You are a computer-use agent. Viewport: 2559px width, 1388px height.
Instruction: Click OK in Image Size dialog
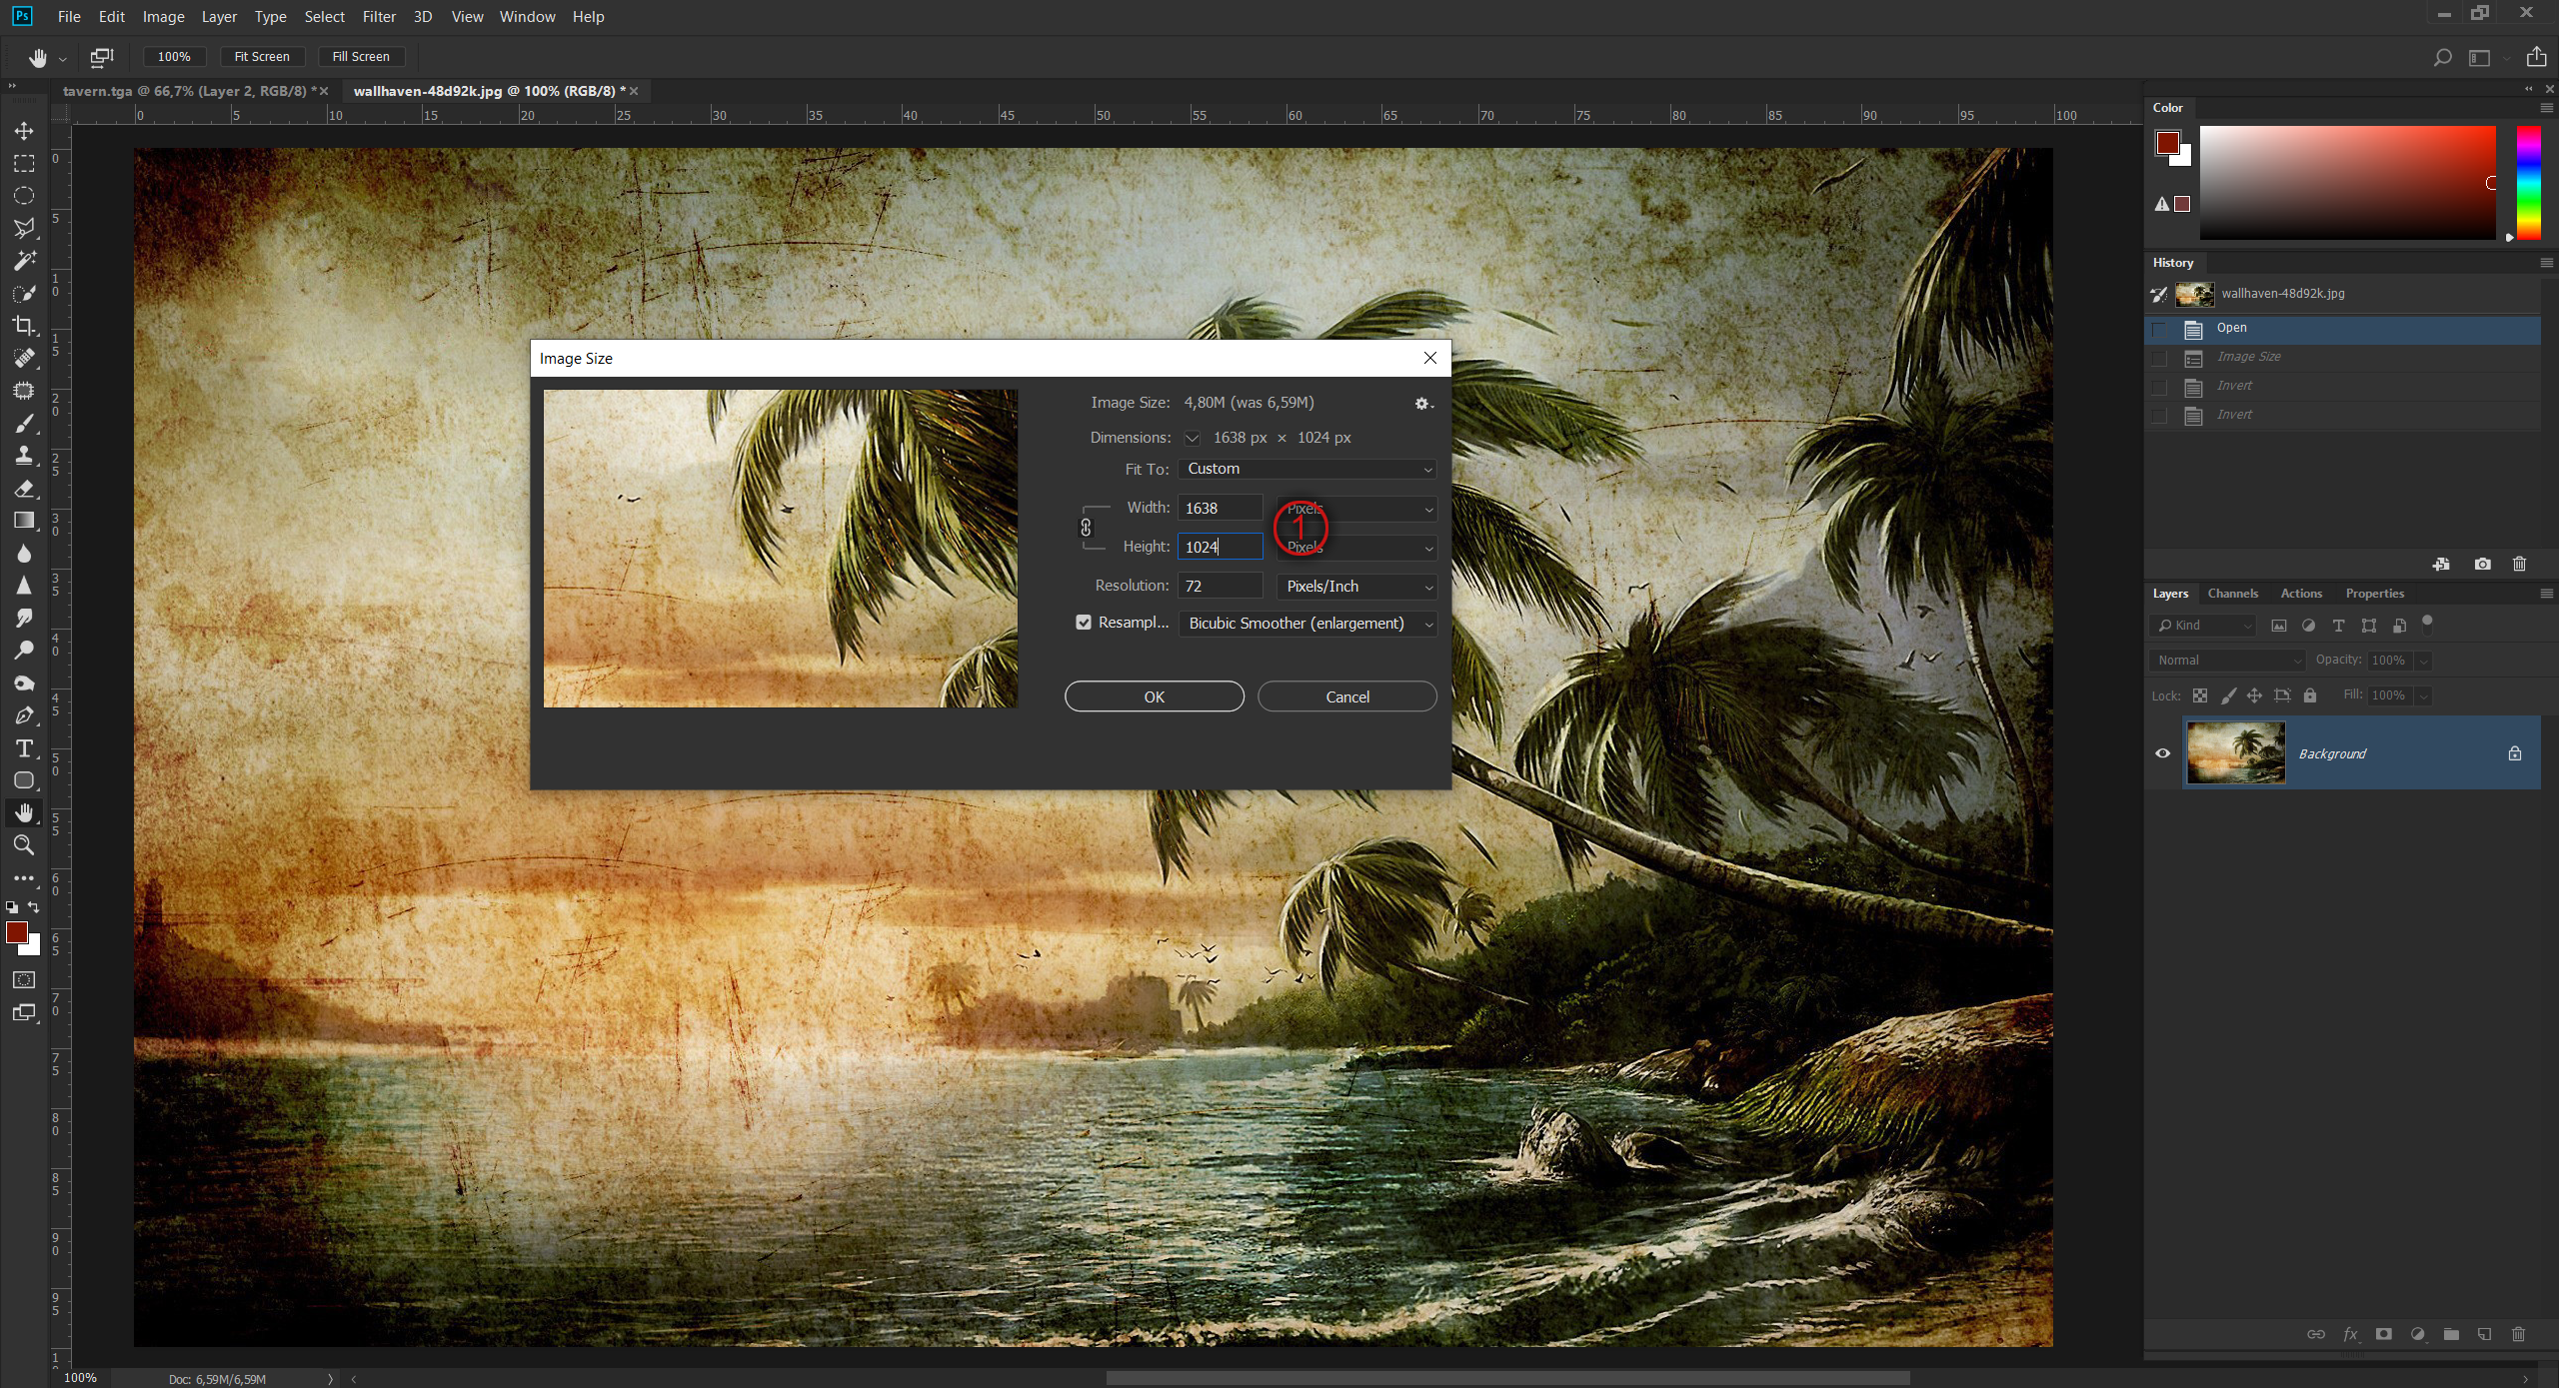click(x=1154, y=696)
